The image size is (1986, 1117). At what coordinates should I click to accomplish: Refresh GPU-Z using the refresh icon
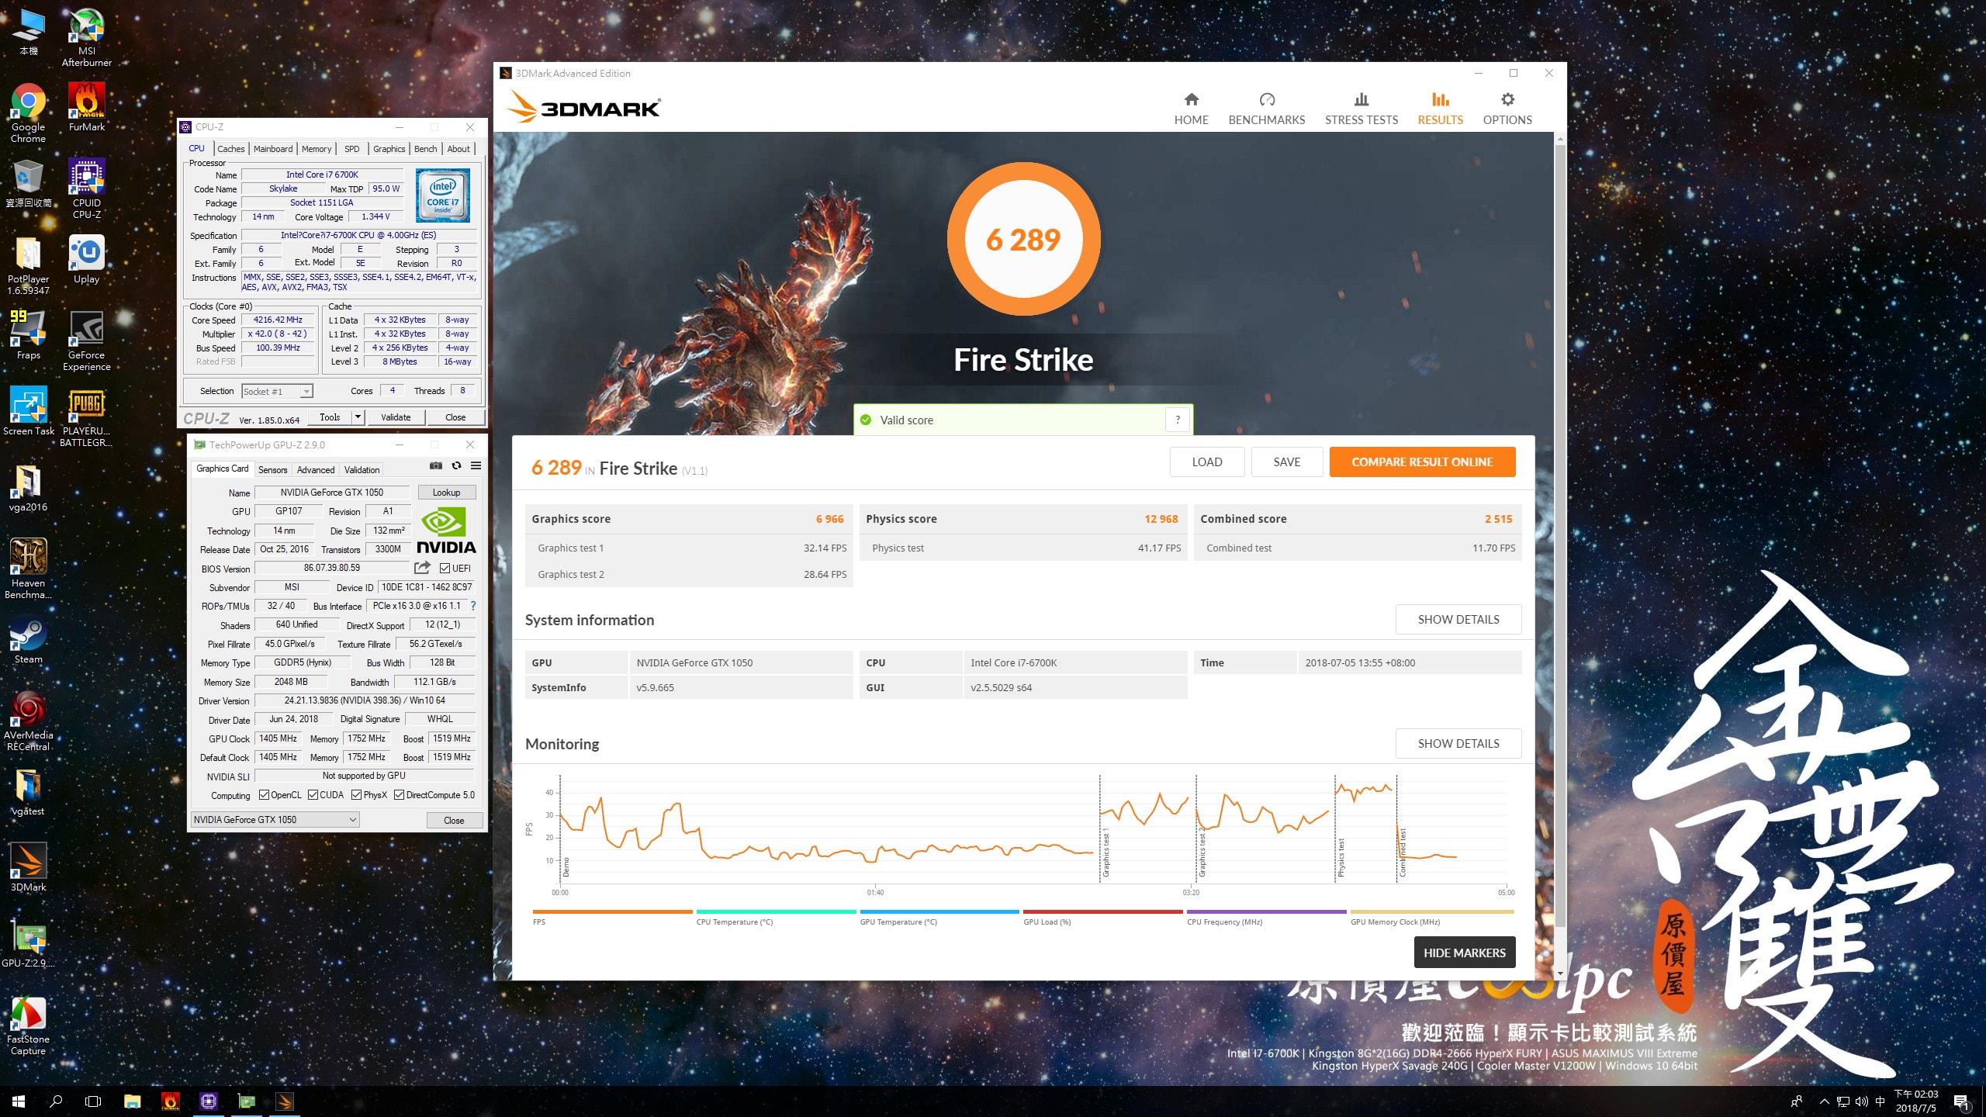pyautogui.click(x=456, y=465)
